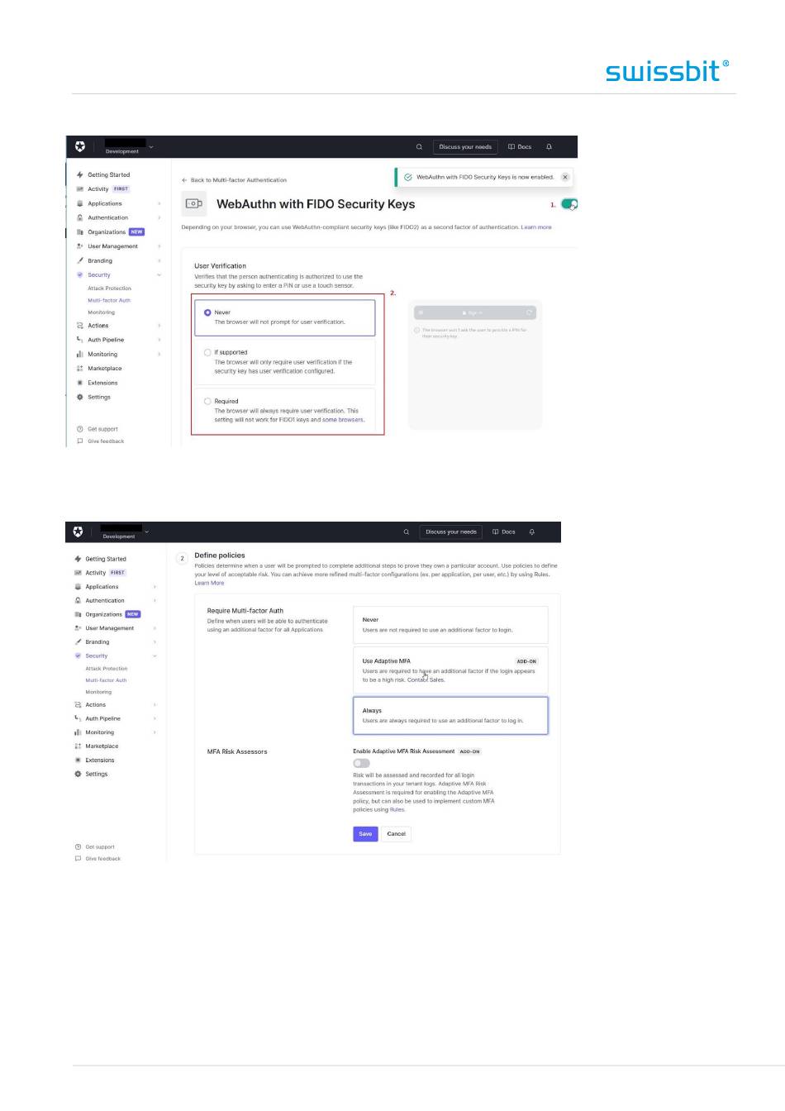
Task: Click the Auth Pipeline icon, bottom sidebar
Action: (x=78, y=718)
